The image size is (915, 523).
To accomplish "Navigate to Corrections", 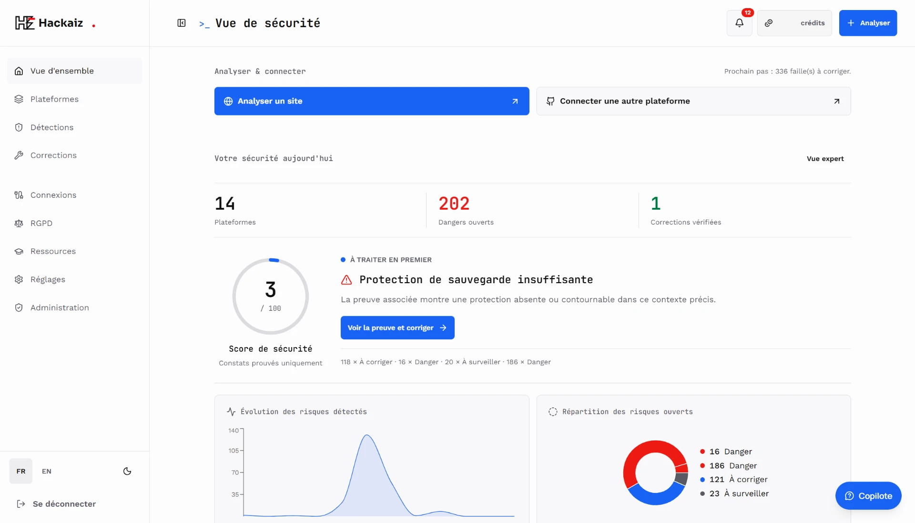I will tap(75, 155).
